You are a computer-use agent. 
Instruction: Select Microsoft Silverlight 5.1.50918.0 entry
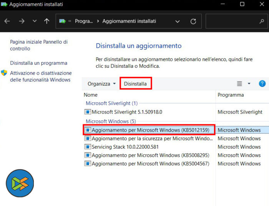coord(127,112)
